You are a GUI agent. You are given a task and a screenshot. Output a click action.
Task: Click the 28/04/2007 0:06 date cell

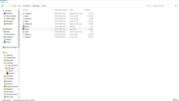[x=60, y=13]
